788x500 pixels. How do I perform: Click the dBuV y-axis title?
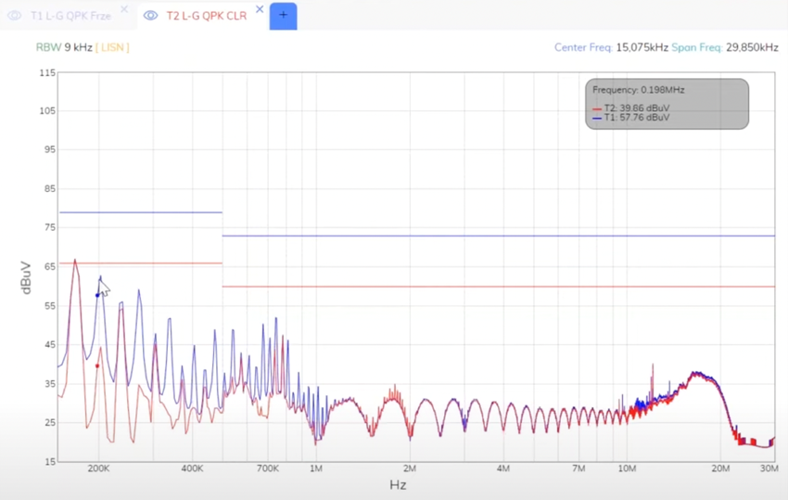(26, 277)
